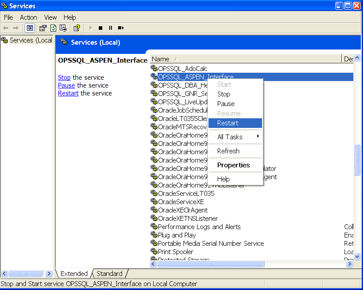The height and width of the screenshot is (290, 363).
Task: Switch to the Standard tab
Action: 109,274
